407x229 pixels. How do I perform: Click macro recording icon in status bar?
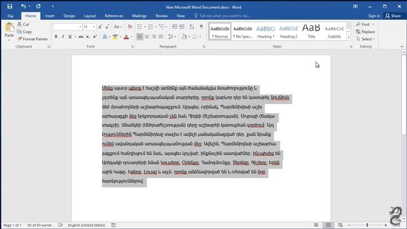113,225
